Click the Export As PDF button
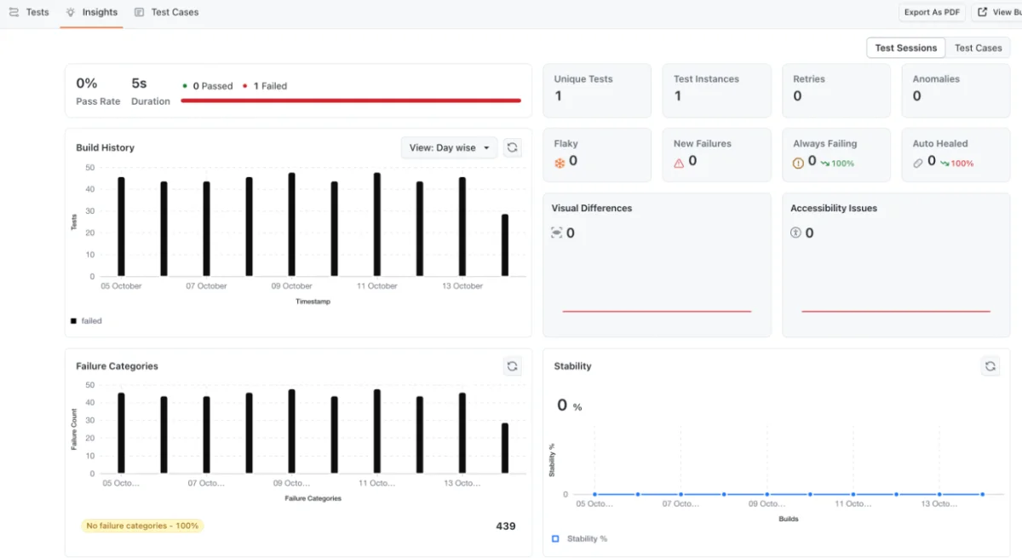 pos(932,13)
